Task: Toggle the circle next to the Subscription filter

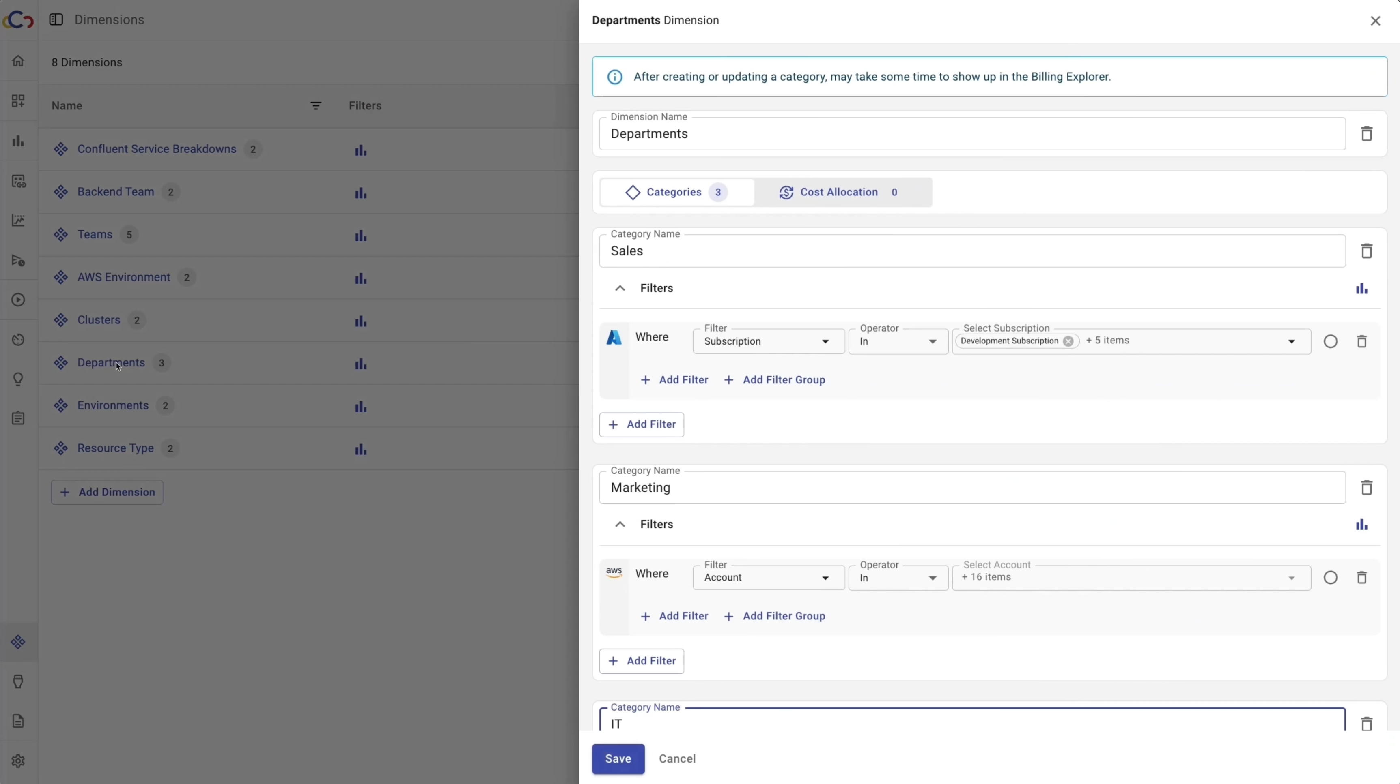Action: [1330, 341]
